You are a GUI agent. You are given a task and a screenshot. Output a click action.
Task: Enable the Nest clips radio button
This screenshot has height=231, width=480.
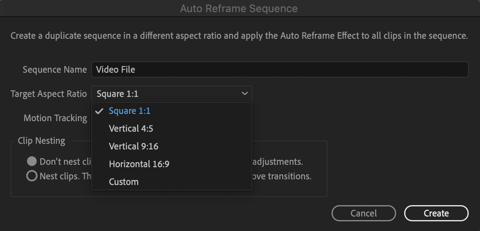coord(32,176)
